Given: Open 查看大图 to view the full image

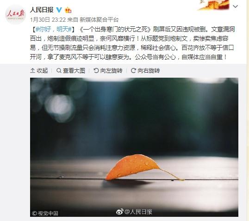Looking at the screenshot, I should click(71, 70).
